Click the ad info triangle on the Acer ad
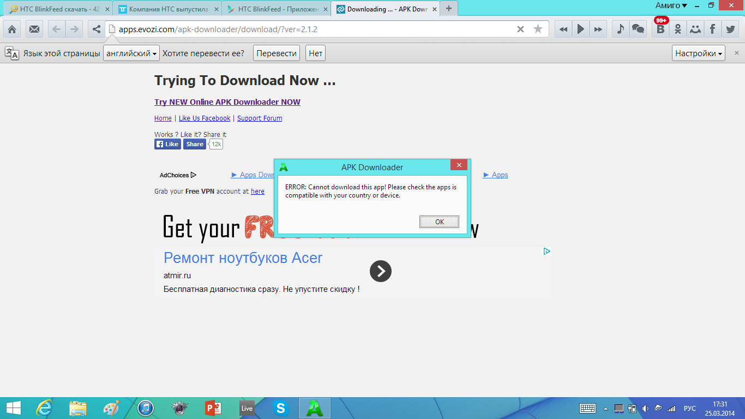 tap(546, 251)
